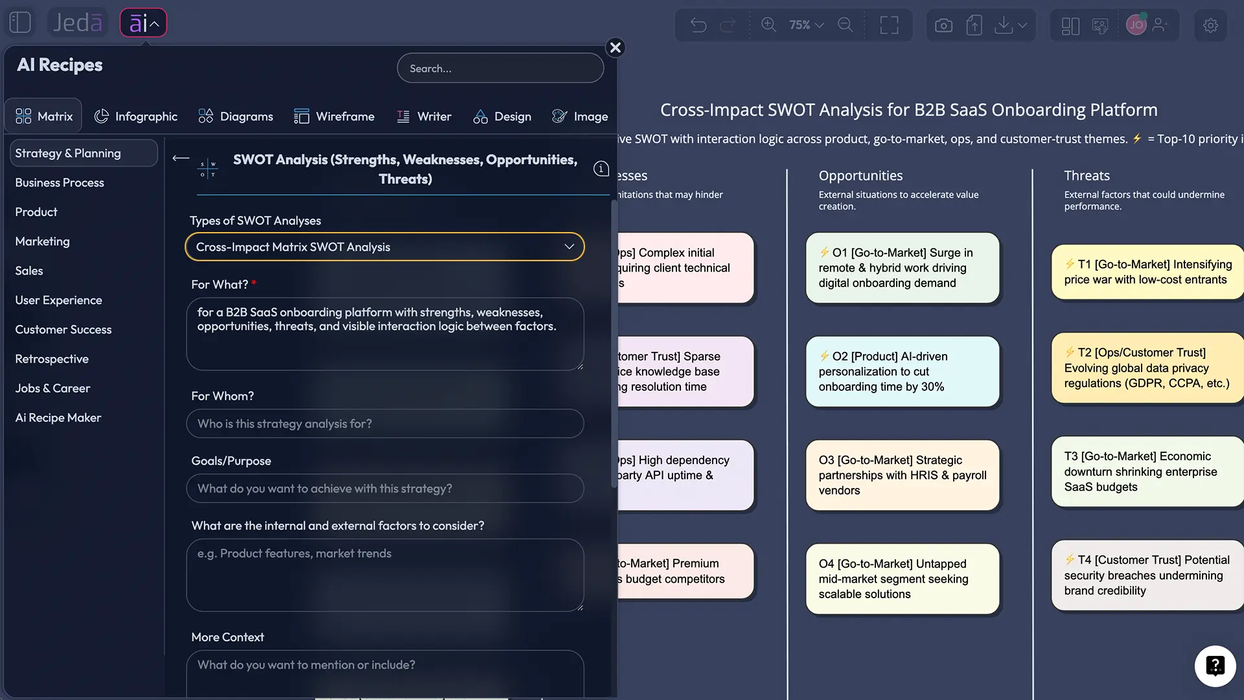Select the T1 Intensifying price war card
The width and height of the screenshot is (1244, 700).
coord(1147,272)
